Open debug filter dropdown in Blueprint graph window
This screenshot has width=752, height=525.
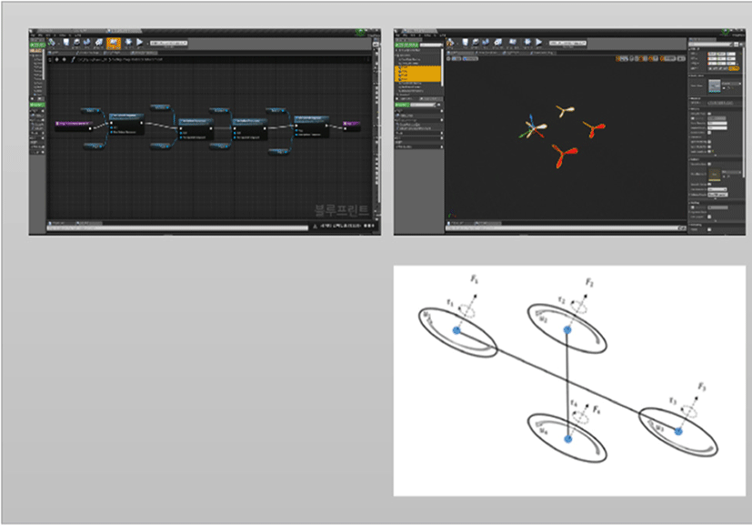(x=168, y=43)
